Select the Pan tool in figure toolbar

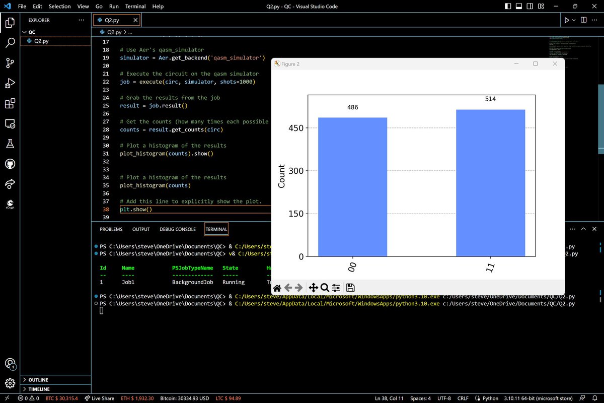tap(313, 288)
